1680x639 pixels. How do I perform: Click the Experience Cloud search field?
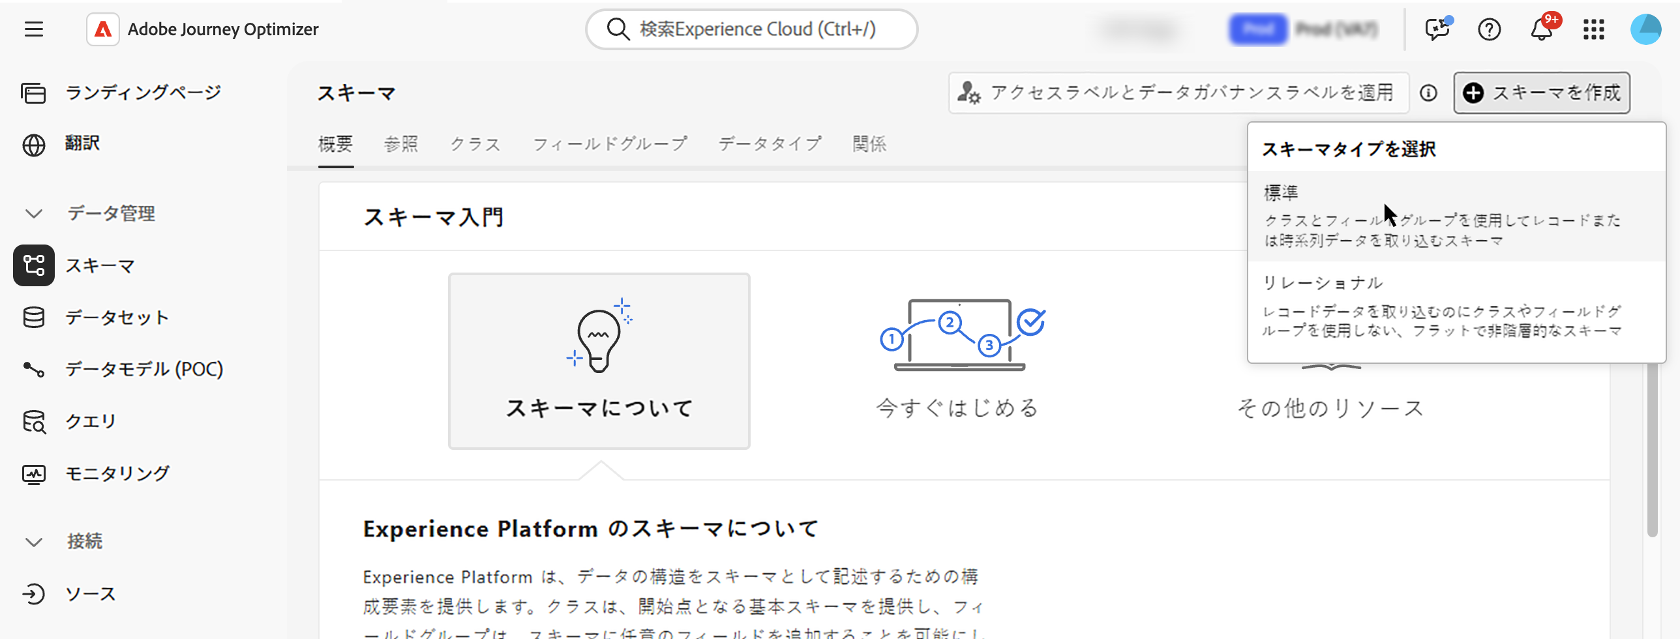pos(752,29)
